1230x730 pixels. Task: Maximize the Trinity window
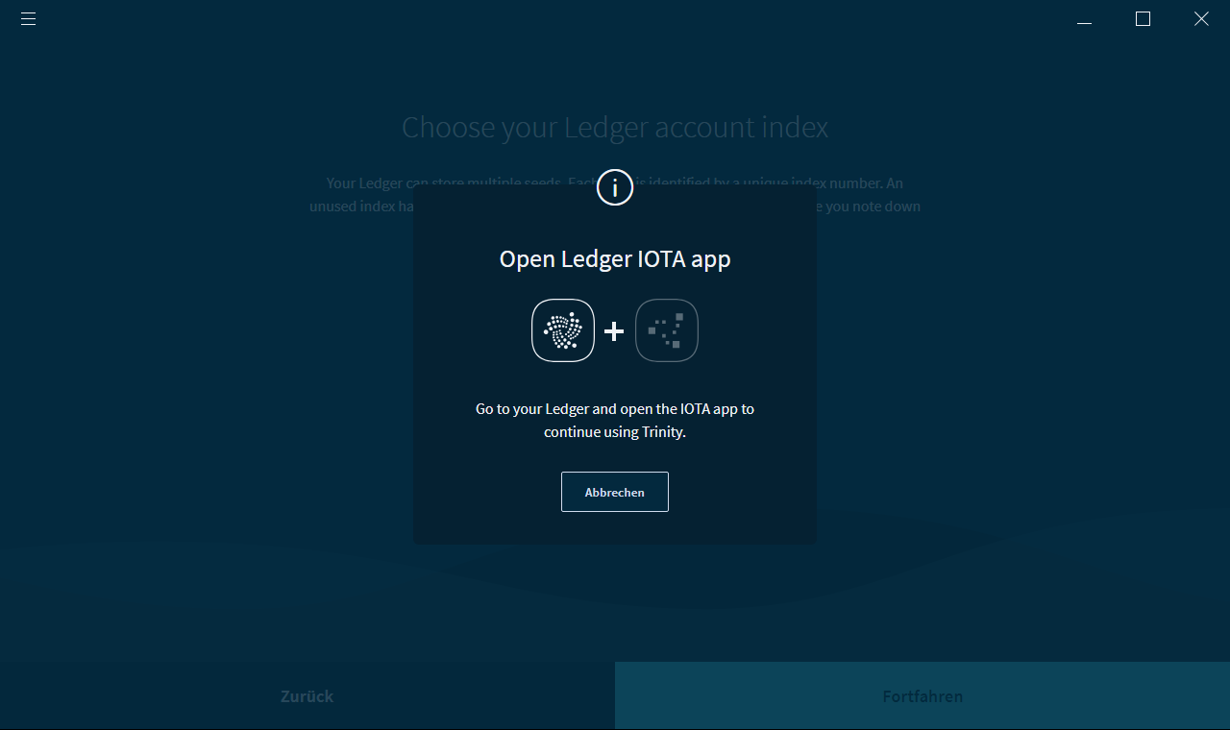(1143, 19)
